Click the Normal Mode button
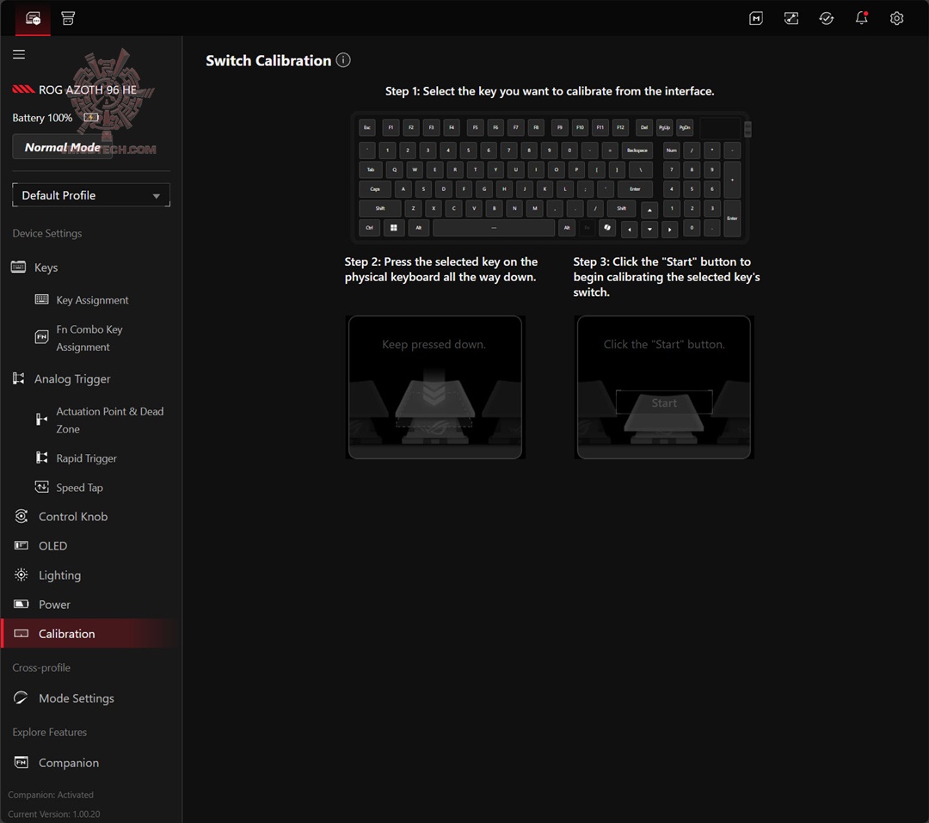 [62, 147]
